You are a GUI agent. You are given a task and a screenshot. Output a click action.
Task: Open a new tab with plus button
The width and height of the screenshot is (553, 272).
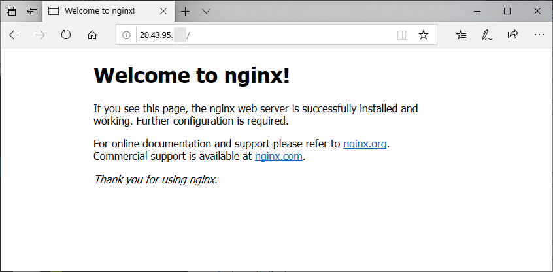click(x=185, y=11)
